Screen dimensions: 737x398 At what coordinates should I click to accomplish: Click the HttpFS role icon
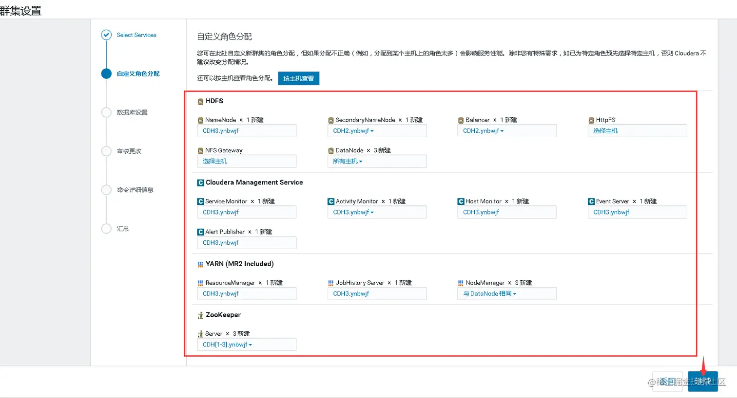point(591,120)
